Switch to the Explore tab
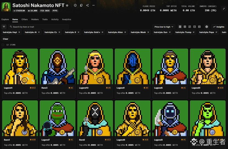228x149 pixels. (x=5, y=19)
